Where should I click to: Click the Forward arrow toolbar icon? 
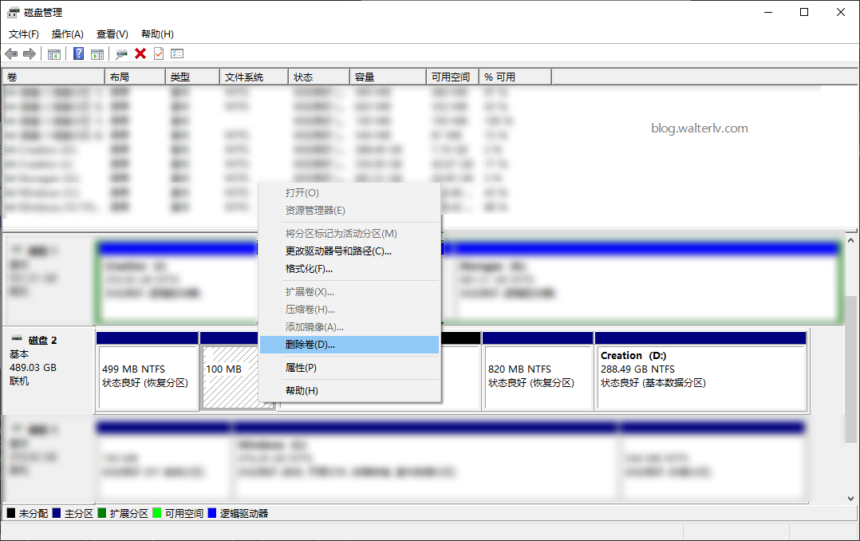(x=30, y=53)
